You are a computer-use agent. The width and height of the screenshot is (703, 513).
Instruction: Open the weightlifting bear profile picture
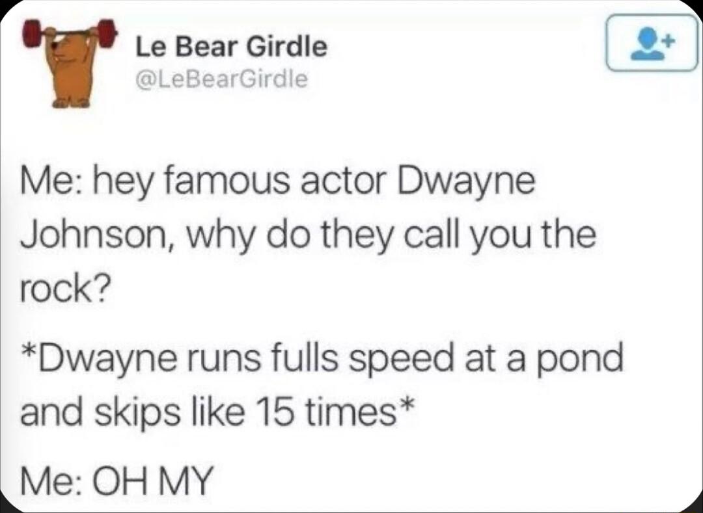pos(70,64)
